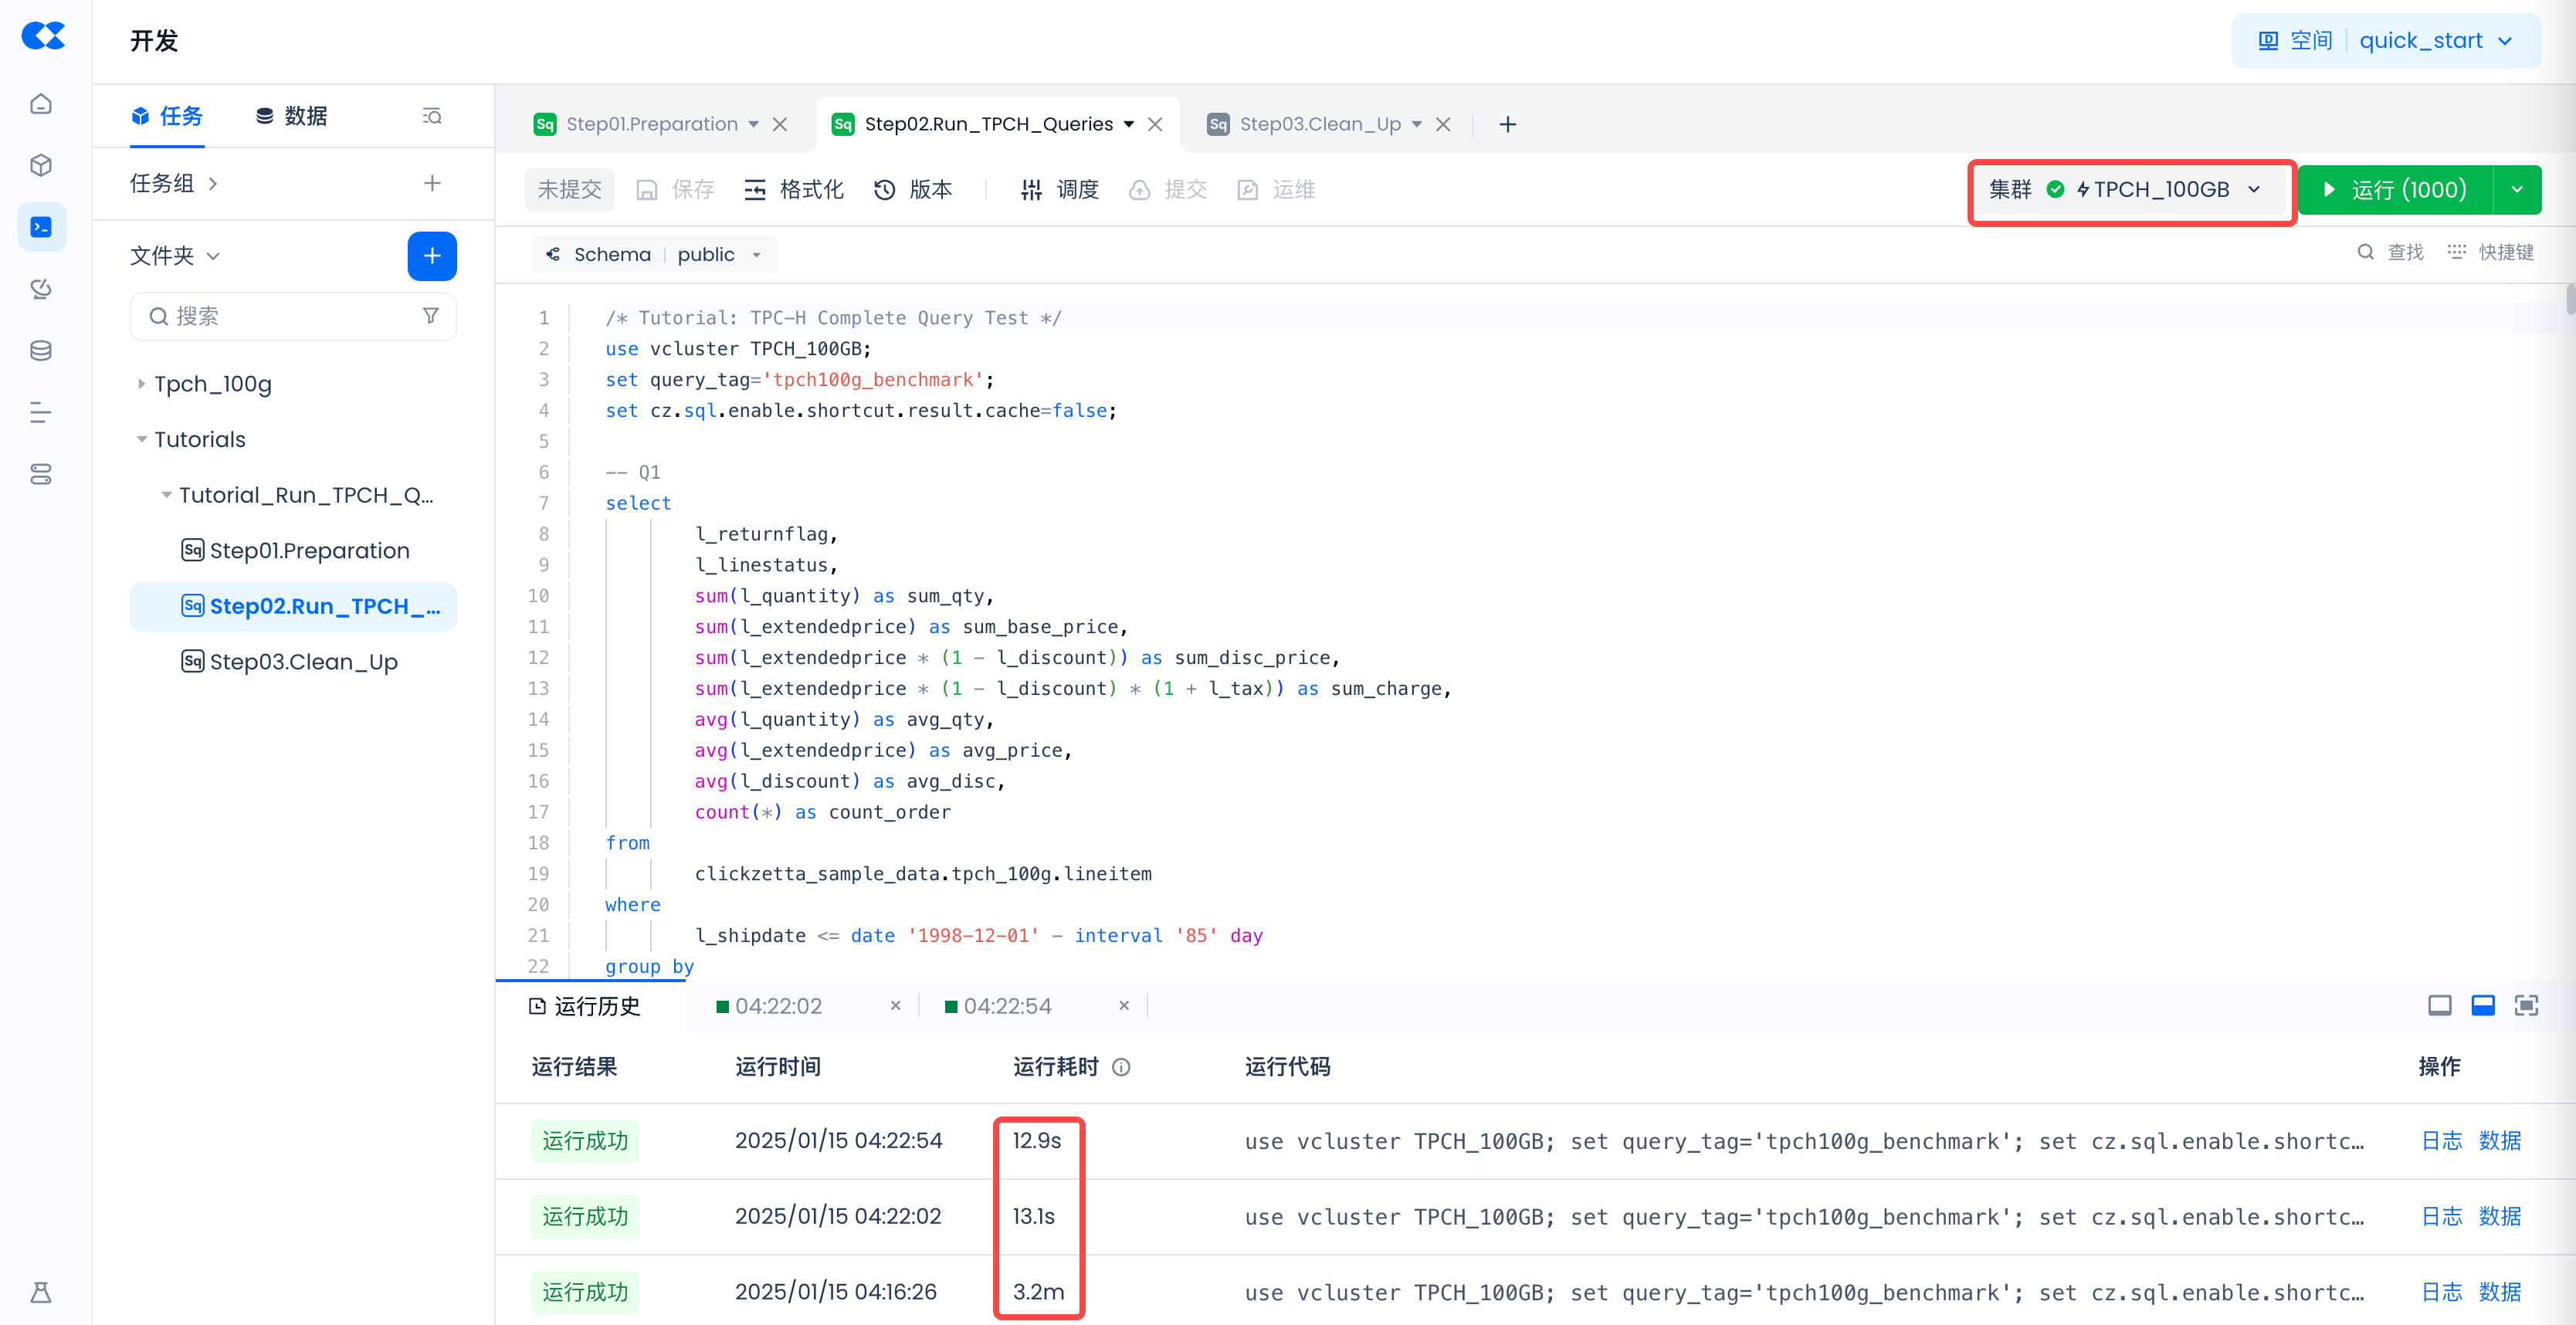The height and width of the screenshot is (1325, 2576).
Task: Close the Step02.Run_TPCH_Queries tab
Action: click(1155, 124)
